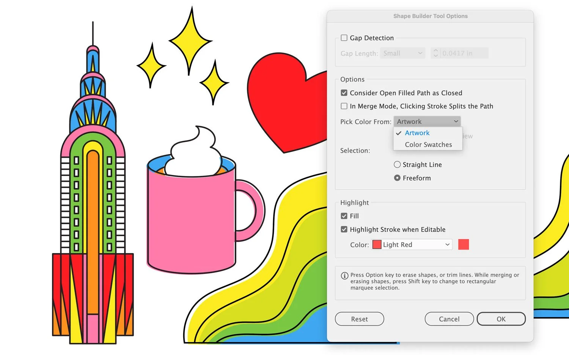Click the info icon in the note section

344,275
